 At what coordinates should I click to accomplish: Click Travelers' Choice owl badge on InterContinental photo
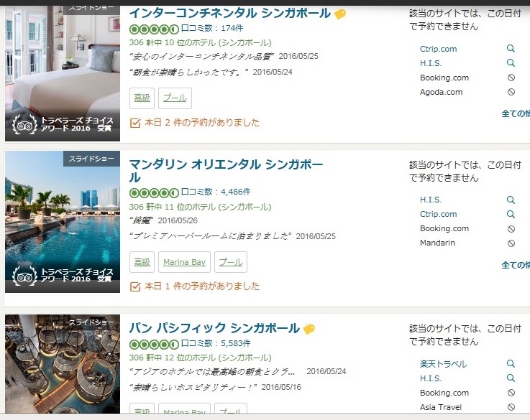(24, 124)
